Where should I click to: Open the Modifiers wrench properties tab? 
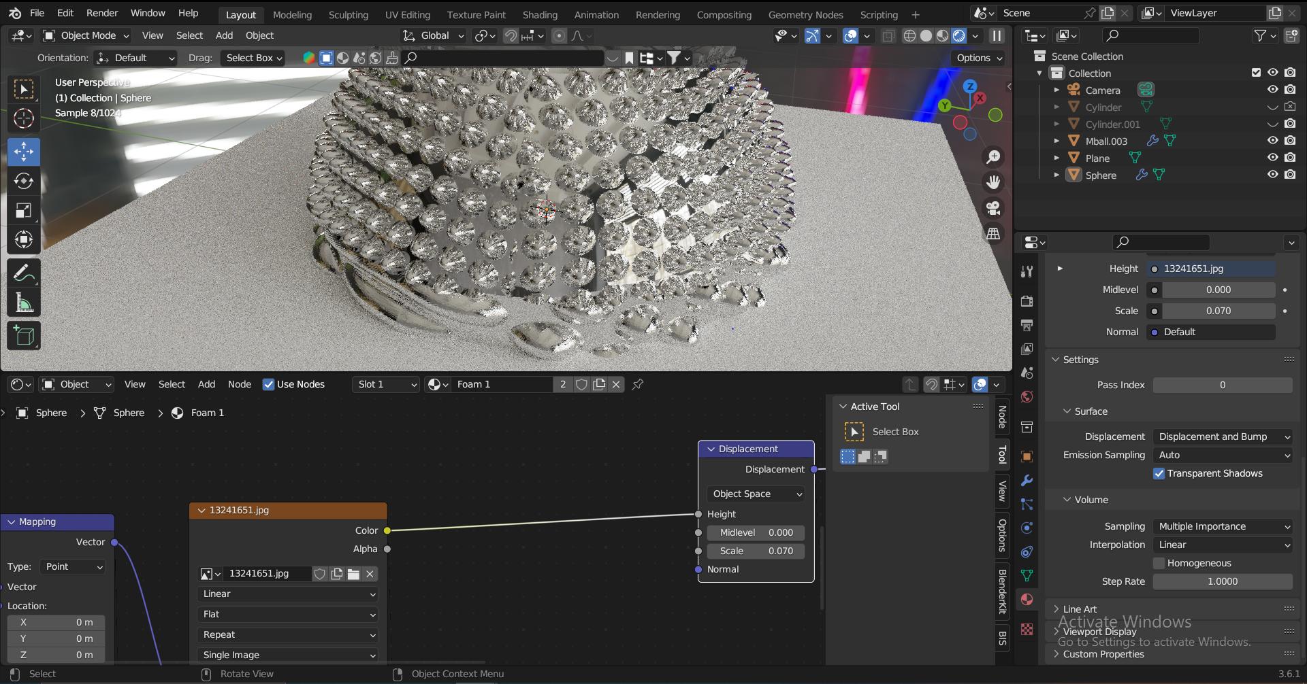tap(1027, 480)
